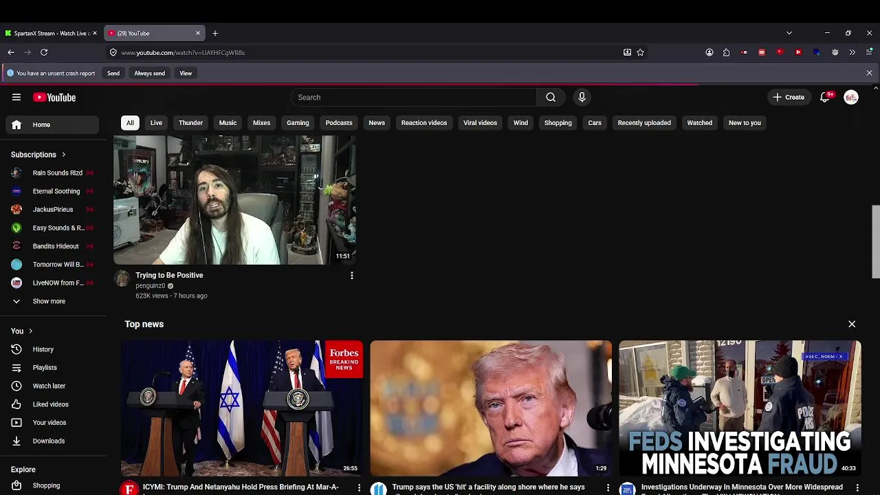This screenshot has height=495, width=880.
Task: Open the notifications bell
Action: (825, 98)
